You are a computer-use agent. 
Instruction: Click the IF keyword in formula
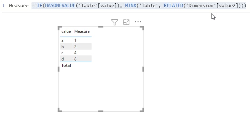(40, 6)
